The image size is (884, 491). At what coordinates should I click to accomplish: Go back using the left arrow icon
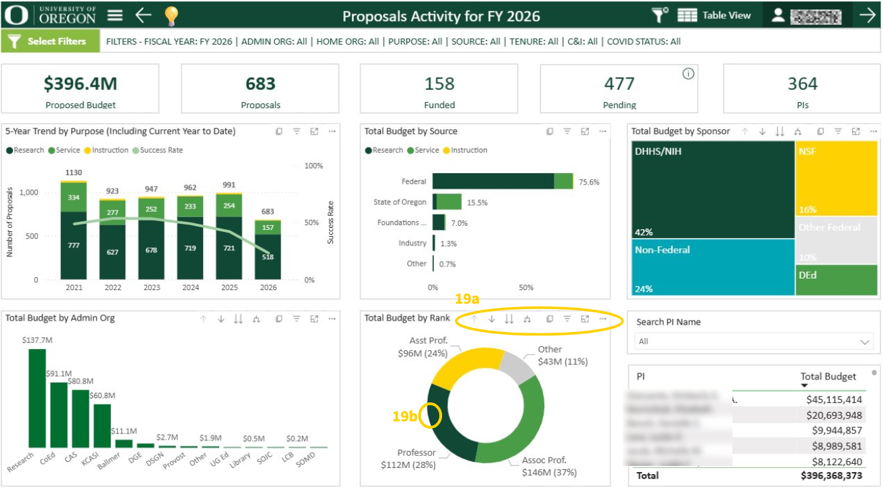coord(143,15)
